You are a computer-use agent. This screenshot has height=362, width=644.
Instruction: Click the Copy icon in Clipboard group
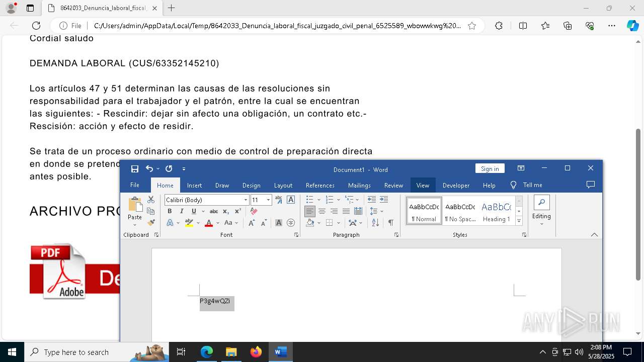point(151,211)
